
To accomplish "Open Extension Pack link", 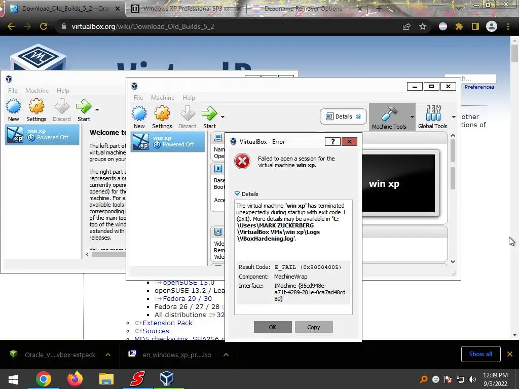I will [x=167, y=323].
